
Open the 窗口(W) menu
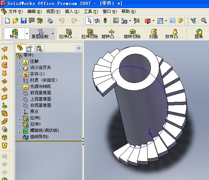click(x=110, y=12)
